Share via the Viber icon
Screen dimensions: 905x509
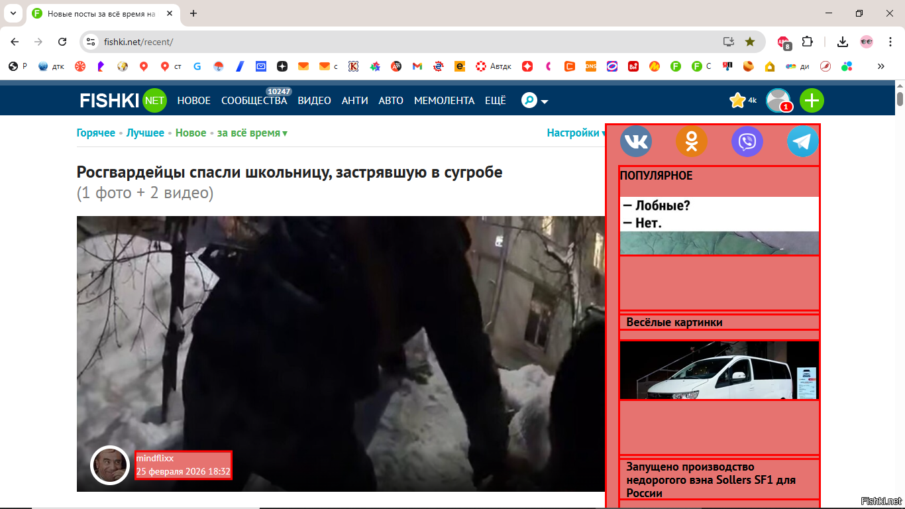click(x=747, y=141)
